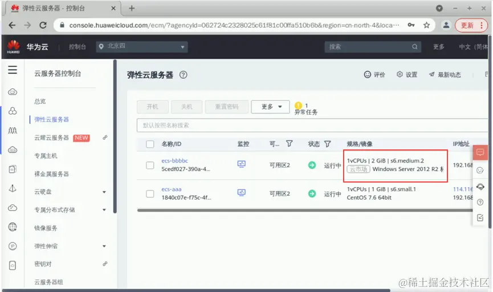Open 总览 in the sidebar
This screenshot has width=493, height=292.
click(40, 102)
